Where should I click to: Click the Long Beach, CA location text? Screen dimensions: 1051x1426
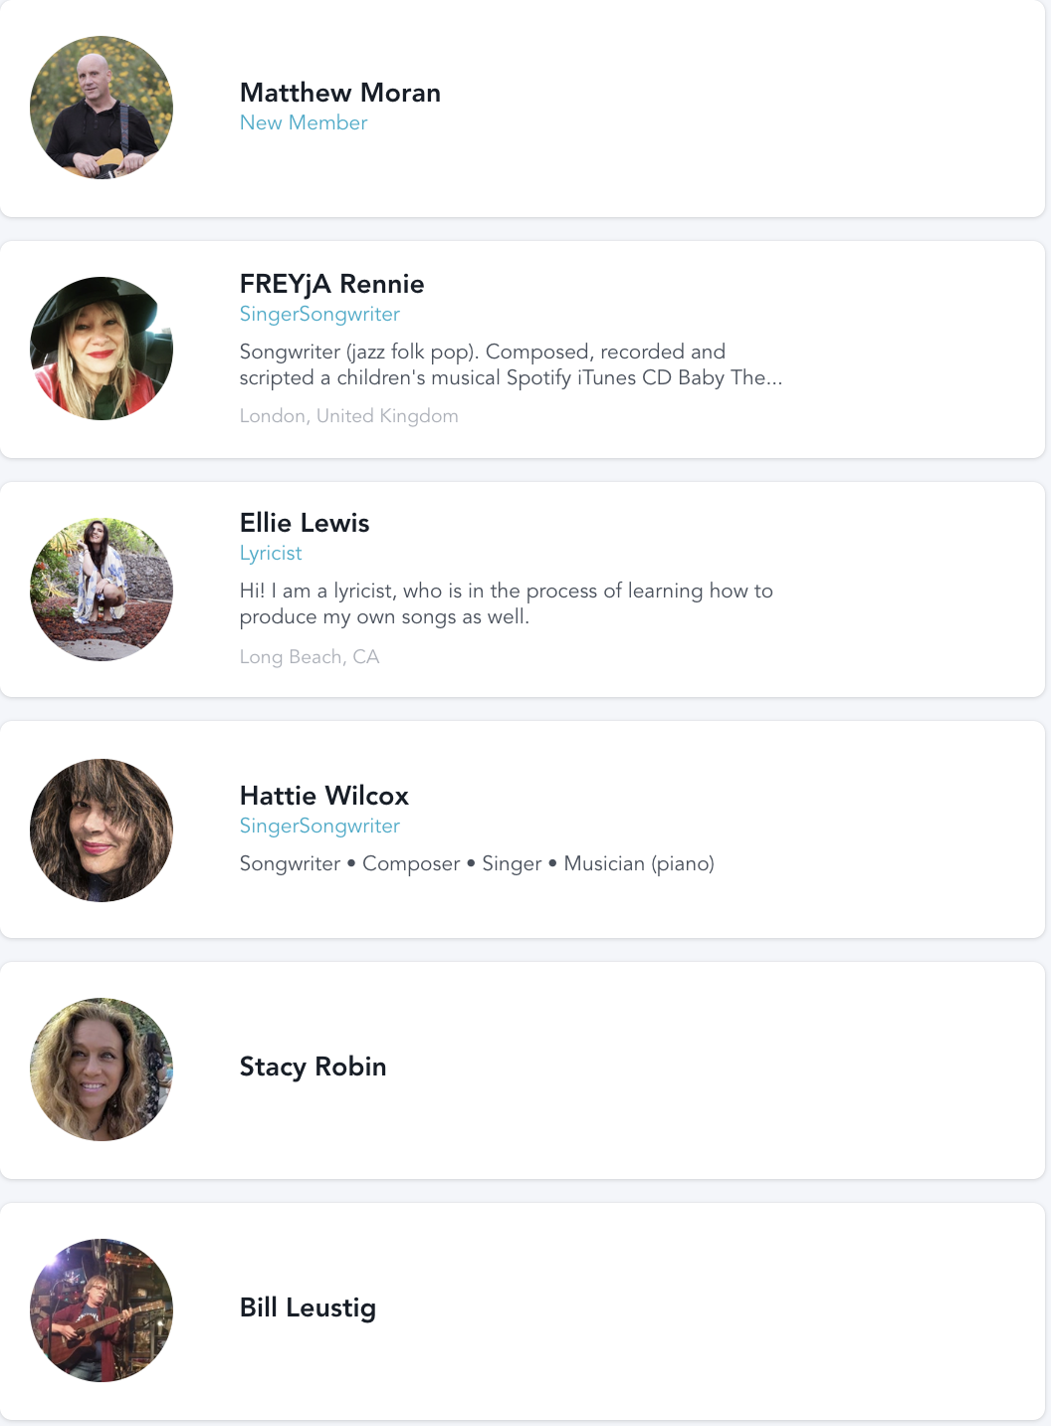click(x=309, y=657)
